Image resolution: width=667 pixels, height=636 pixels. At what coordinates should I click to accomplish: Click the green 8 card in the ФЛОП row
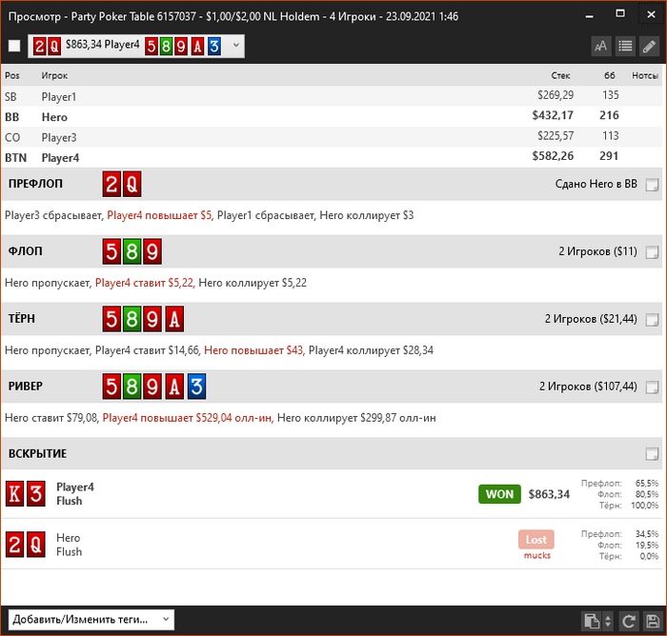tap(131, 251)
